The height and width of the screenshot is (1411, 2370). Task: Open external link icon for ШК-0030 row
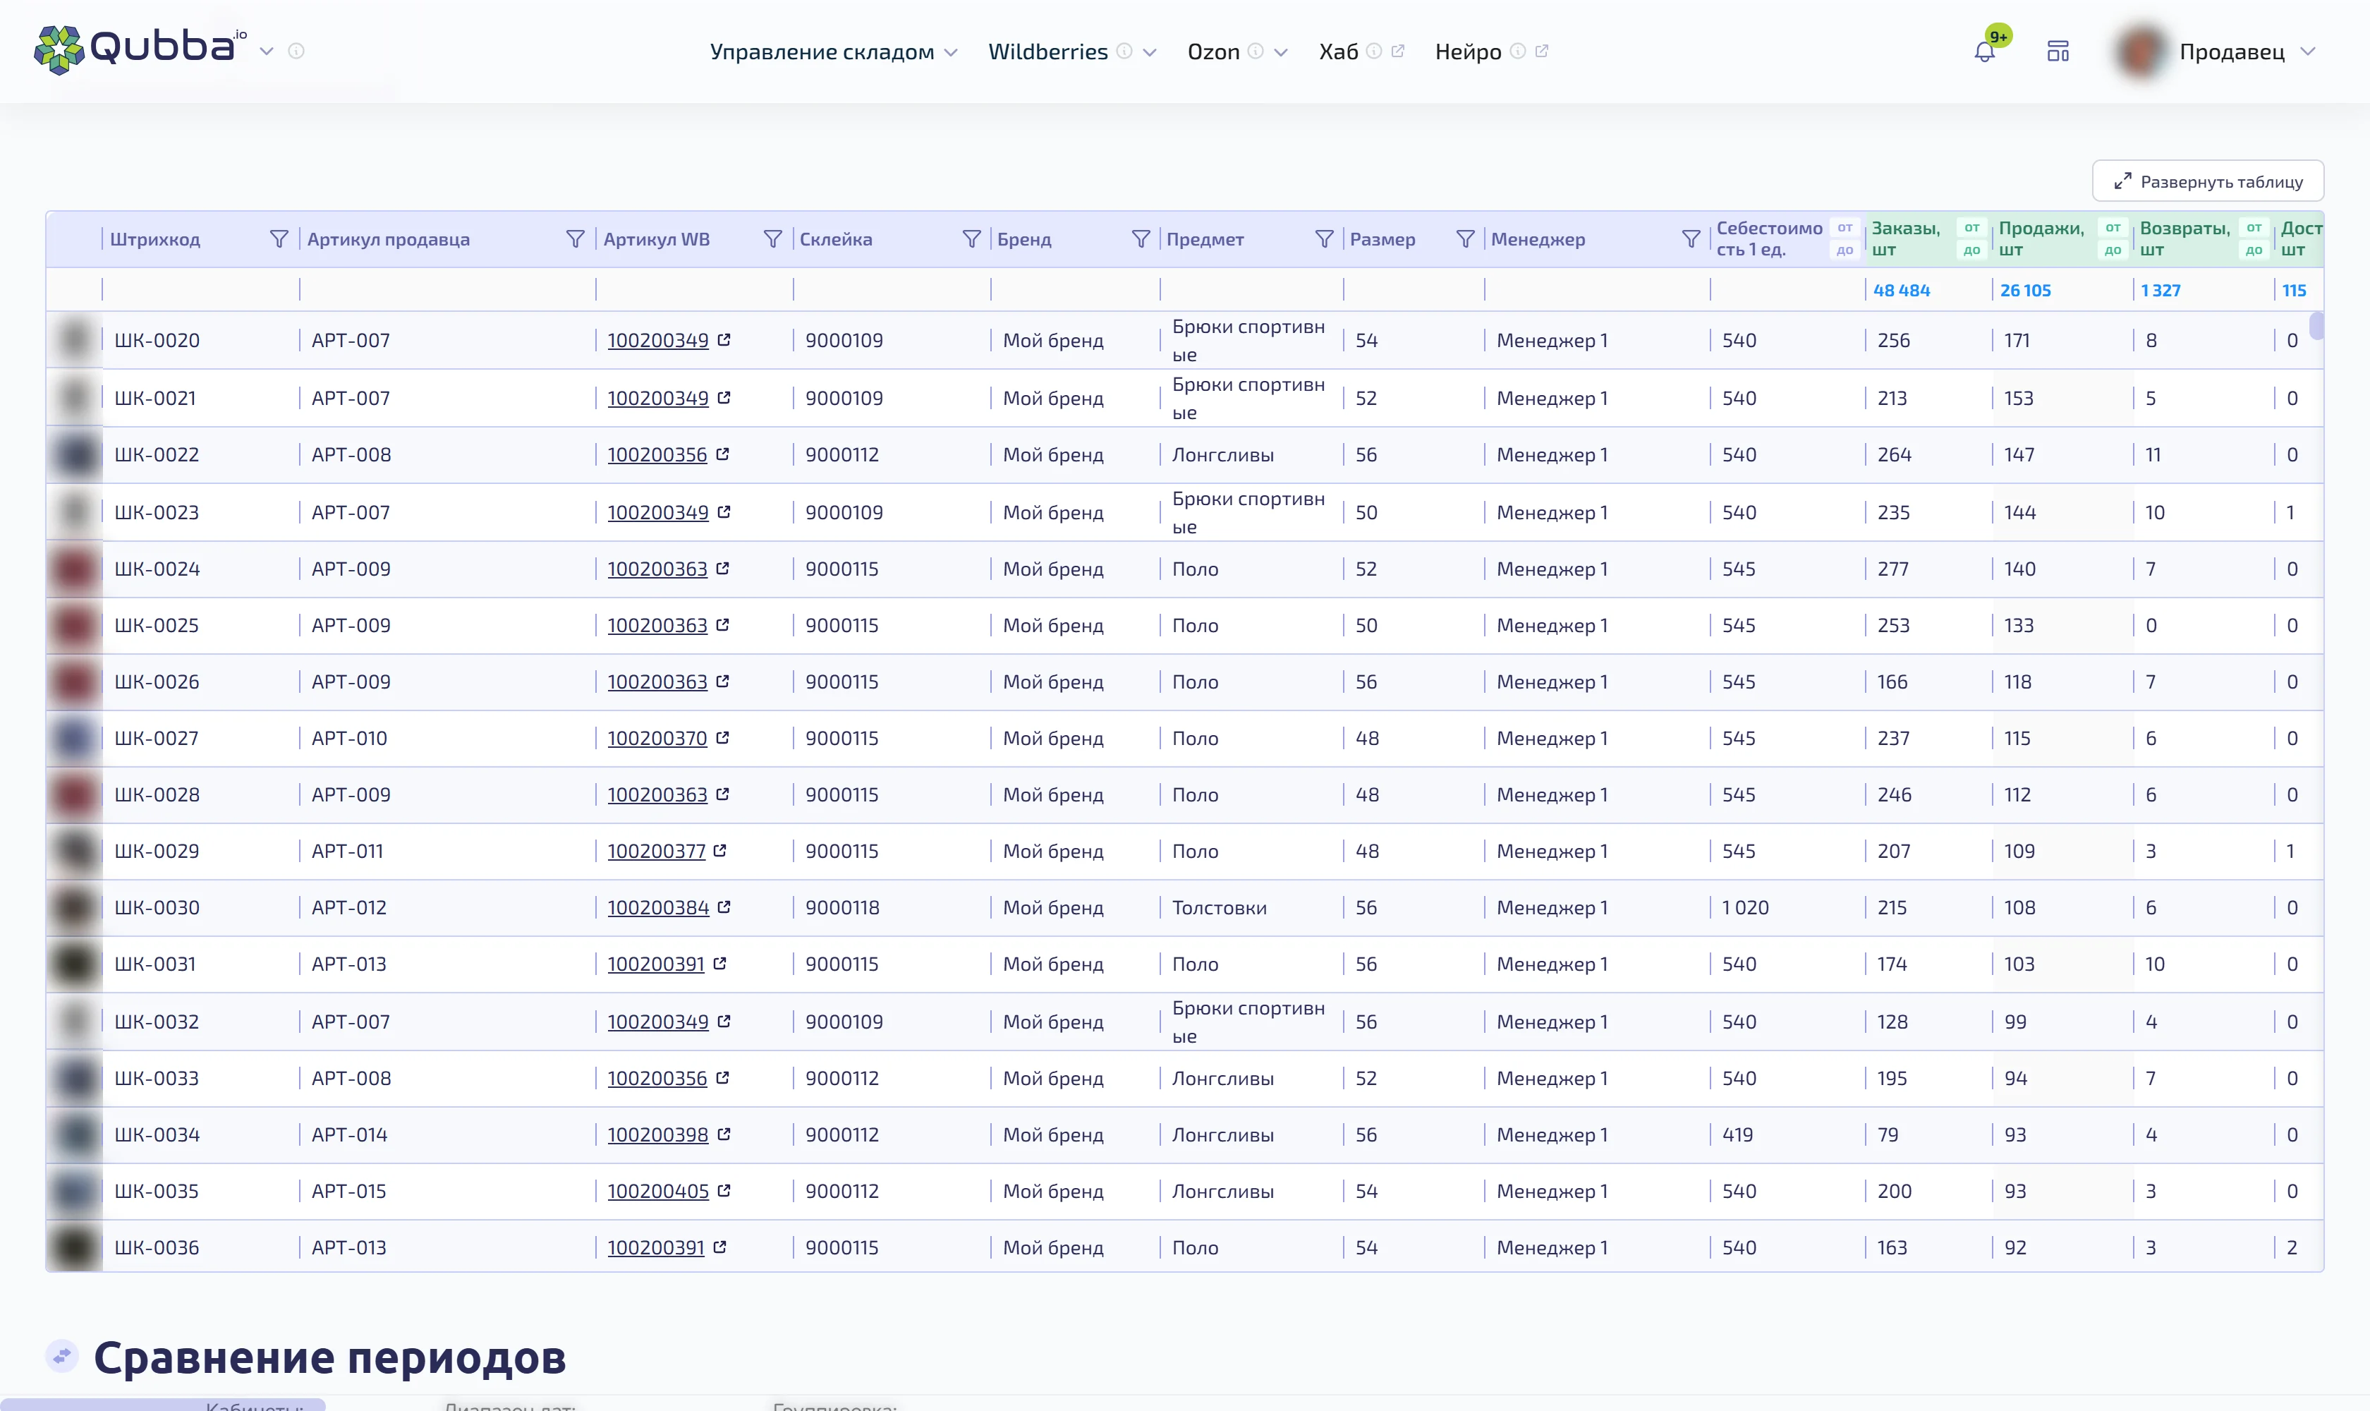click(724, 907)
